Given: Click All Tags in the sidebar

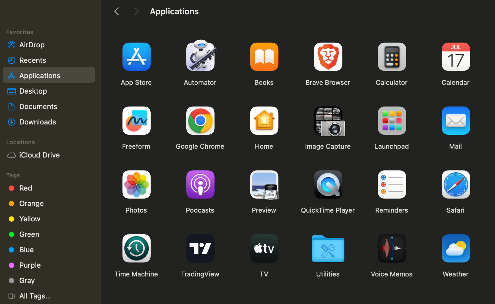Looking at the screenshot, I should click(x=35, y=296).
